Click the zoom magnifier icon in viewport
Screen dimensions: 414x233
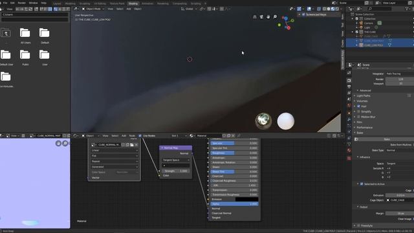[x=275, y=17]
